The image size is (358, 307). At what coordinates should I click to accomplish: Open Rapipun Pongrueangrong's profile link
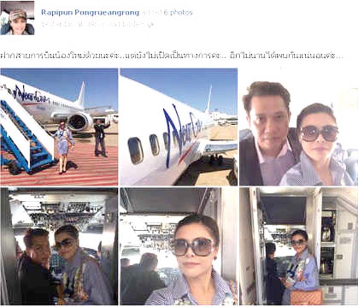(90, 13)
